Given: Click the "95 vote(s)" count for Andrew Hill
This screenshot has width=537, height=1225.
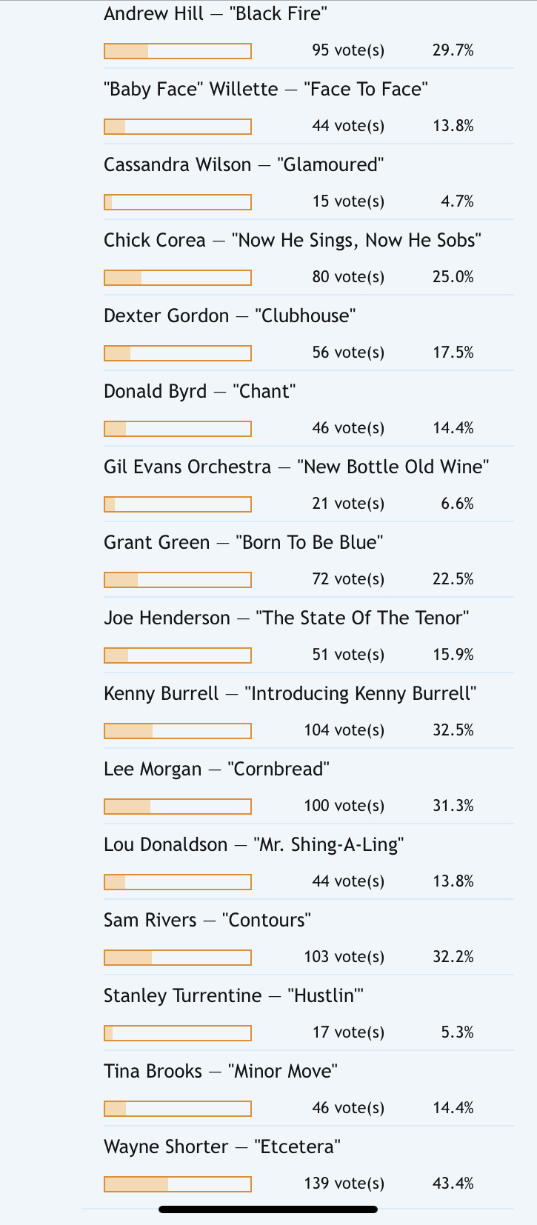Looking at the screenshot, I should (x=348, y=50).
